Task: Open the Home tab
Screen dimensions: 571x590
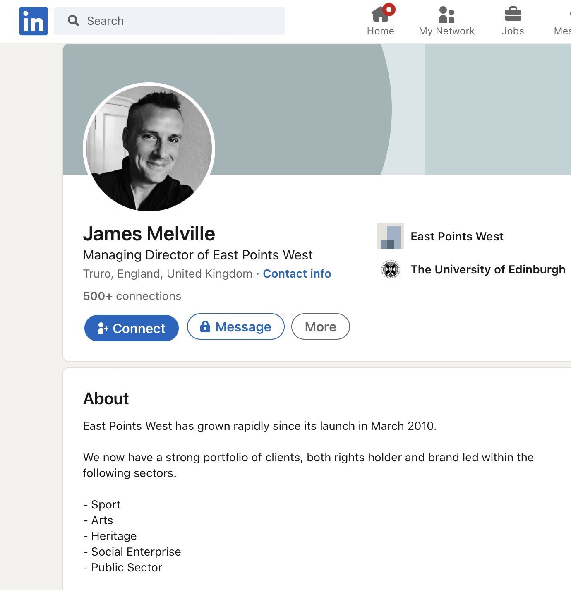Action: pyautogui.click(x=381, y=21)
